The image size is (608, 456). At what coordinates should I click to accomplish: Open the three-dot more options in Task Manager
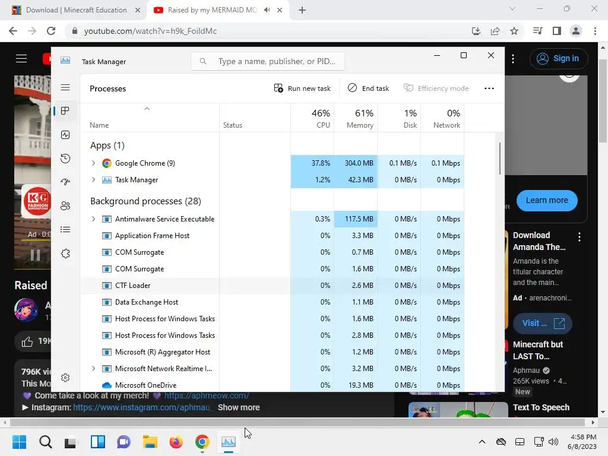click(x=489, y=88)
